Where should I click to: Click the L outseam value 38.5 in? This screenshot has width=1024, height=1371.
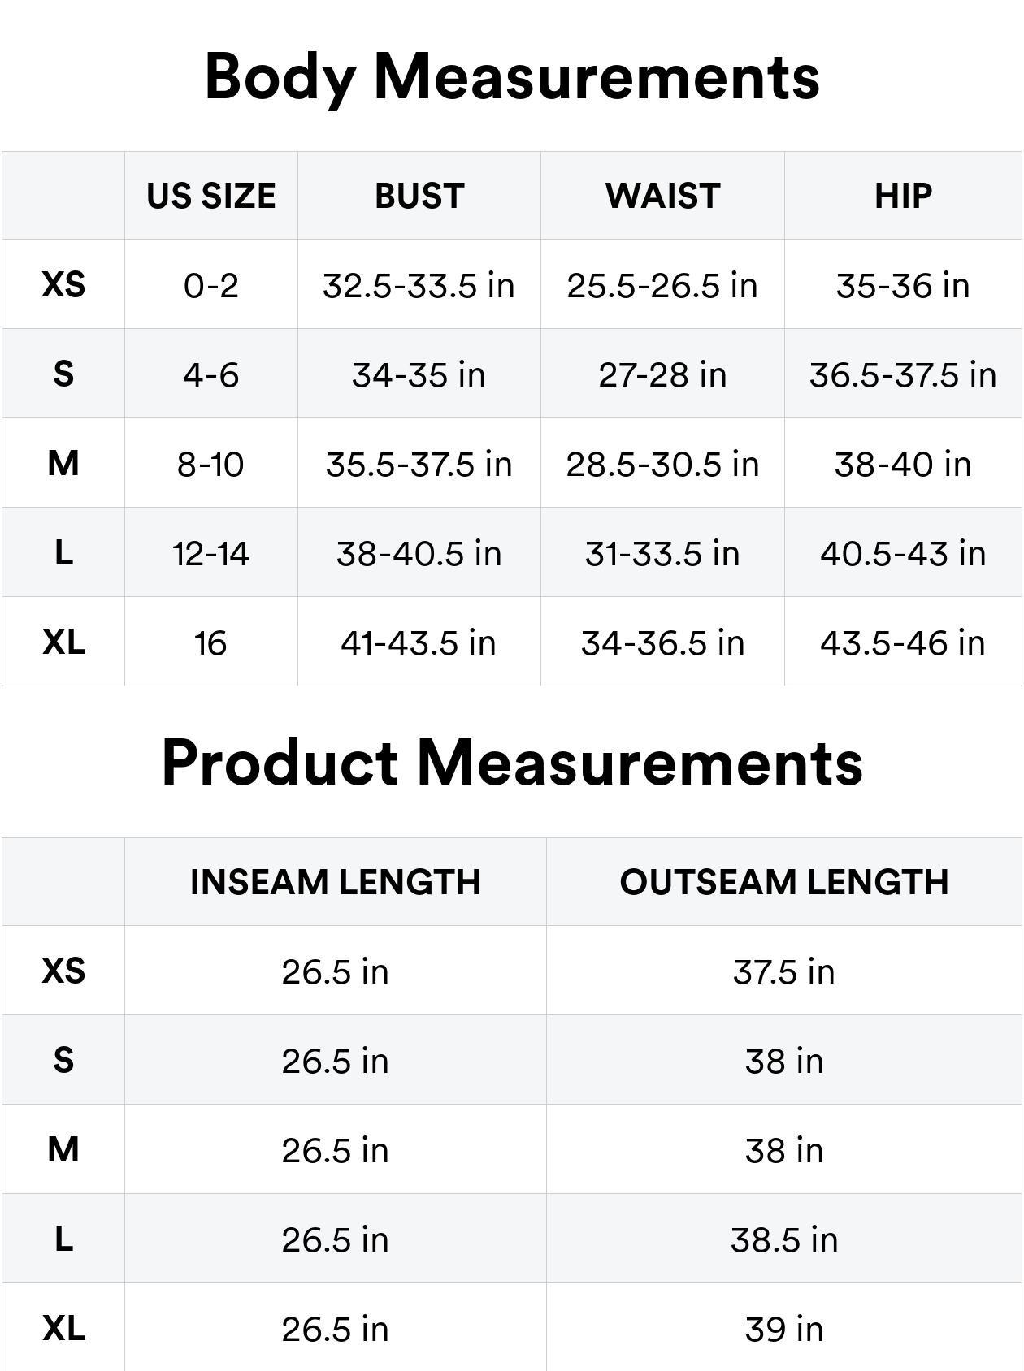pos(784,1240)
